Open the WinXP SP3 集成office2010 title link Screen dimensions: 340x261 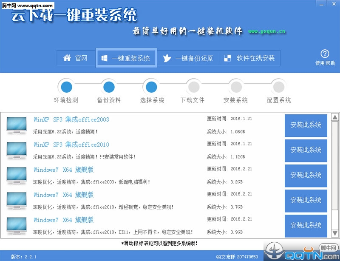click(71, 145)
